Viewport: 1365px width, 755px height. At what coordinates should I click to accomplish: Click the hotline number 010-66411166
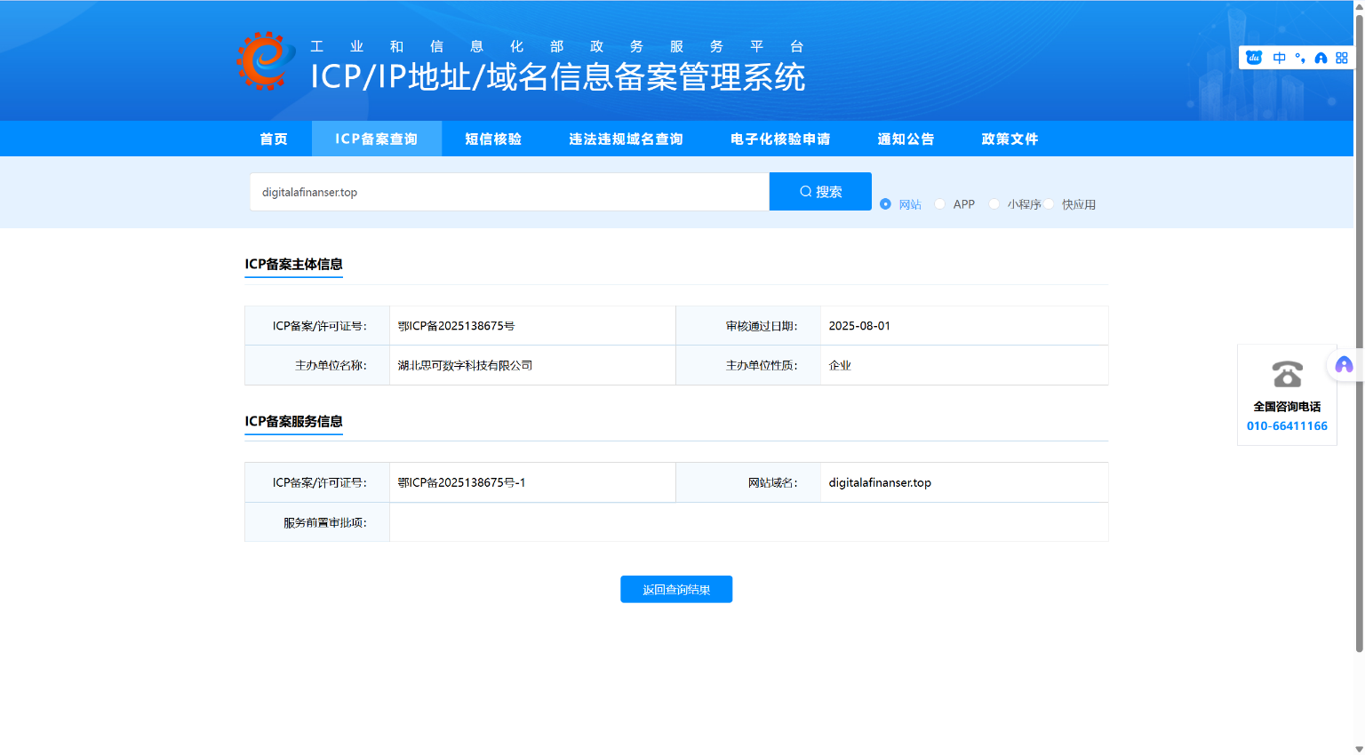[x=1287, y=426]
